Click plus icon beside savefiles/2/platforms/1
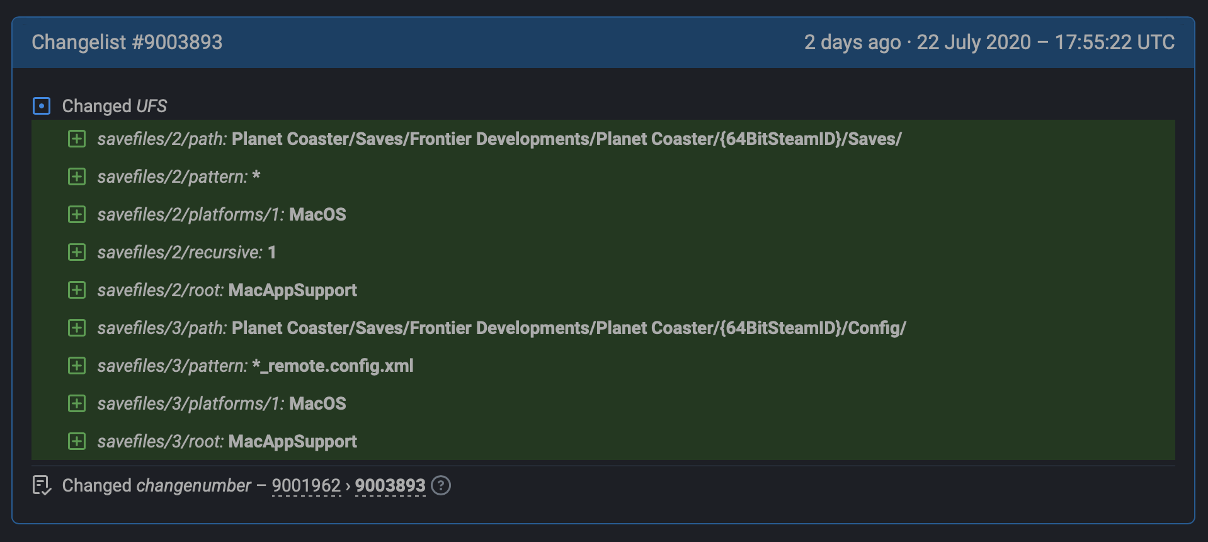The width and height of the screenshot is (1208, 542). (77, 214)
